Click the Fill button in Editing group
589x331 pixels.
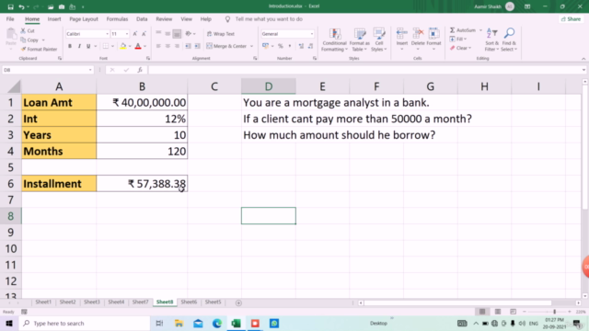[x=457, y=39]
